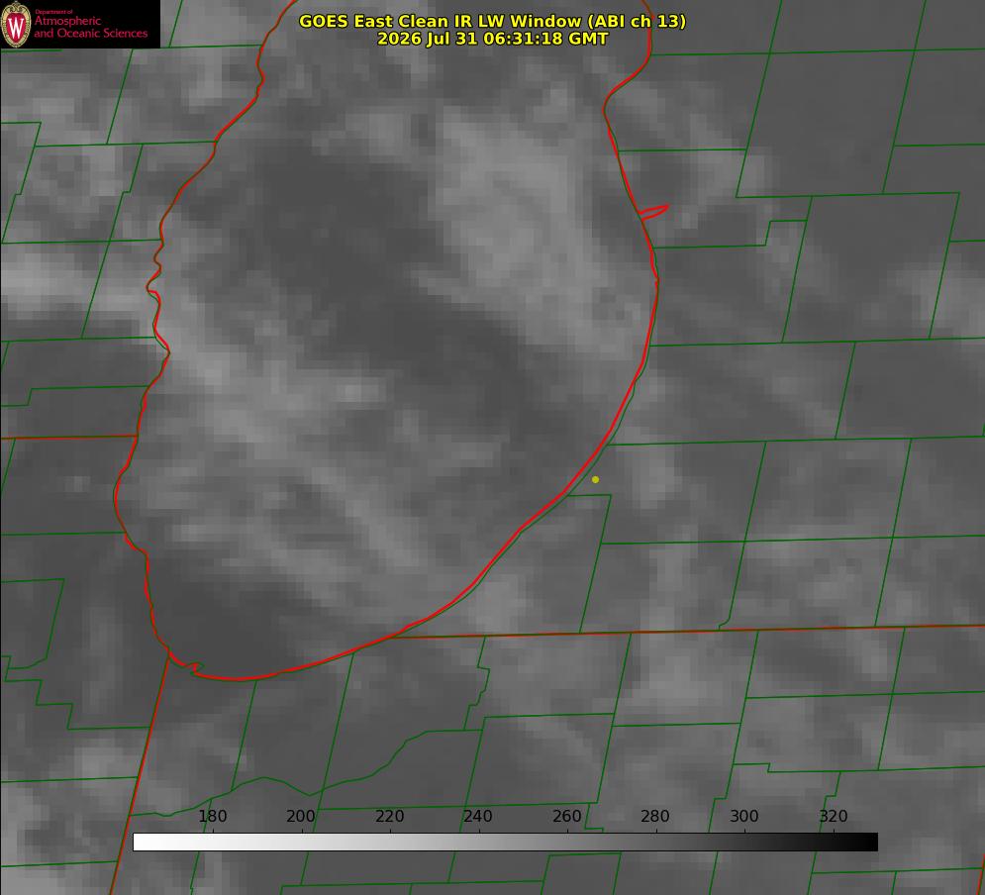Image resolution: width=985 pixels, height=895 pixels.
Task: Click the 300 colorbar tick label
Action: coord(744,816)
